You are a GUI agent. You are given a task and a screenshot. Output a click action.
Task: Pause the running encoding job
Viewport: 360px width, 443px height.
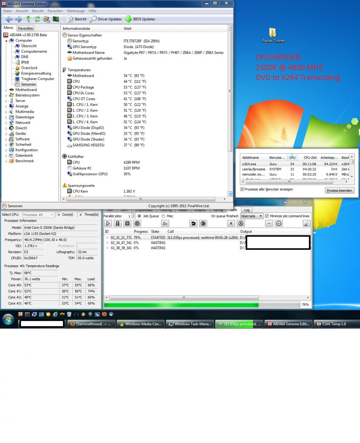[117, 223]
